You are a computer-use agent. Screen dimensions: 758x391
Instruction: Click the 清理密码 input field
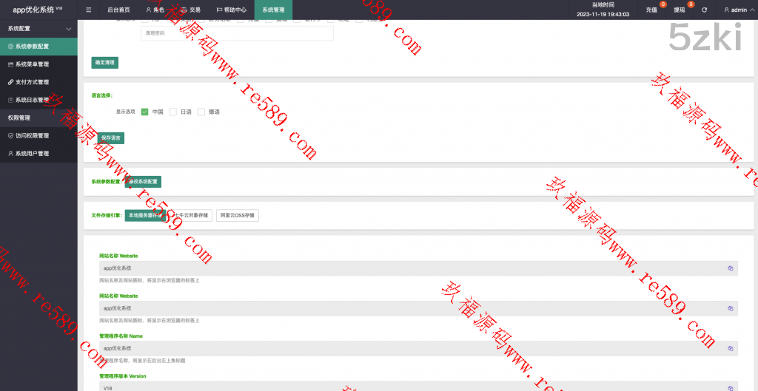point(237,33)
